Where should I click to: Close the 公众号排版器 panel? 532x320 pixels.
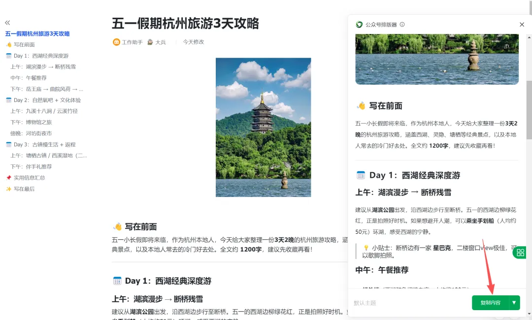point(522,25)
